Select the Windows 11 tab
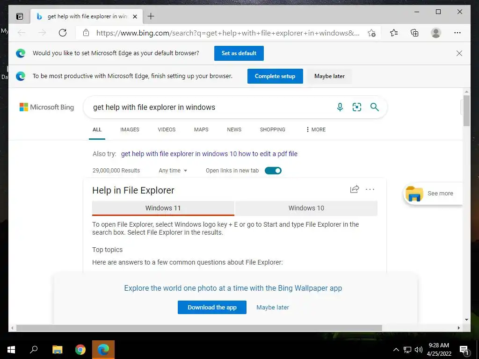This screenshot has width=479, height=359. click(x=163, y=208)
